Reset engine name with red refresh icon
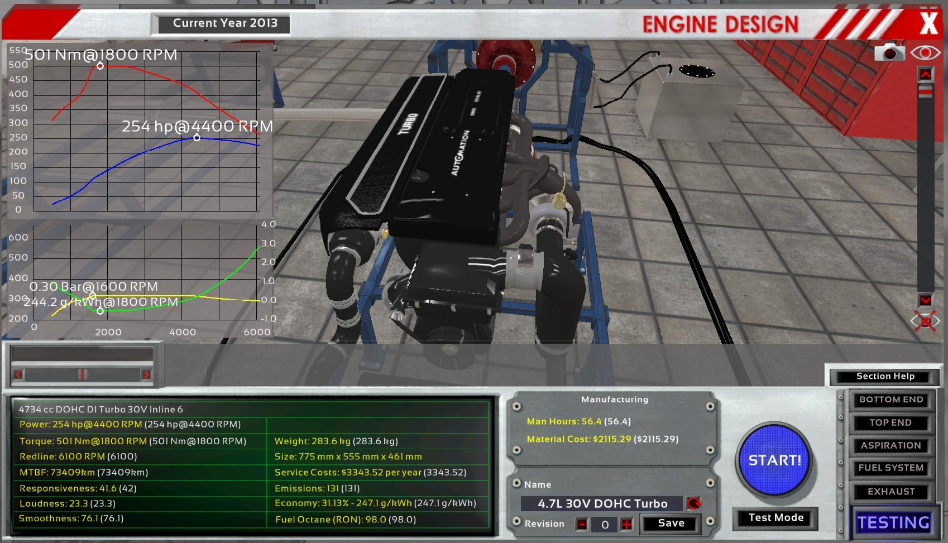The width and height of the screenshot is (948, 543). pos(693,503)
